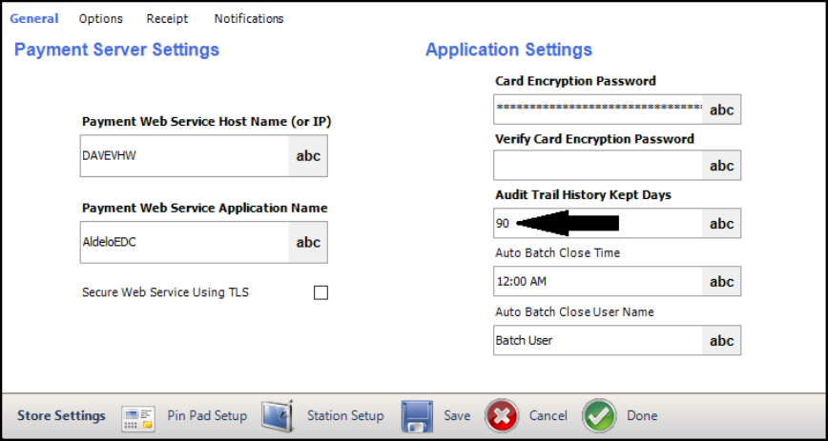
Task: Click the red Cancel X icon
Action: [x=502, y=416]
